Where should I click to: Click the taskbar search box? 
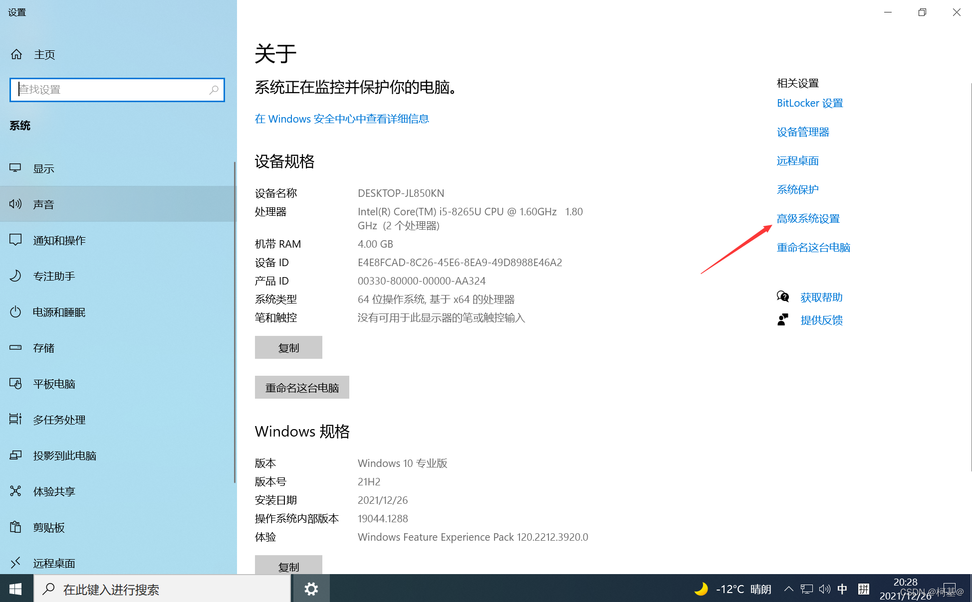[x=162, y=589]
